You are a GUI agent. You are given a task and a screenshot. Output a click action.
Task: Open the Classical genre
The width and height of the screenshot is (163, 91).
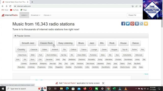[34, 50]
